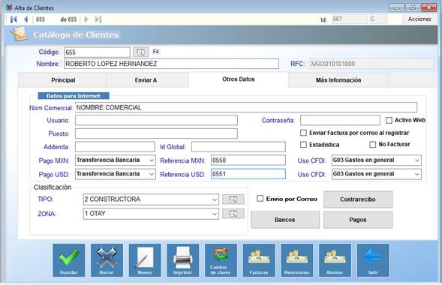The width and height of the screenshot is (442, 285).
Task: Click the Puesto input field
Action: coord(156,133)
